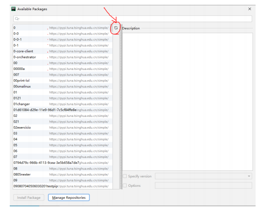Select the 0805nexter package
The height and width of the screenshot is (208, 264).
click(62, 174)
